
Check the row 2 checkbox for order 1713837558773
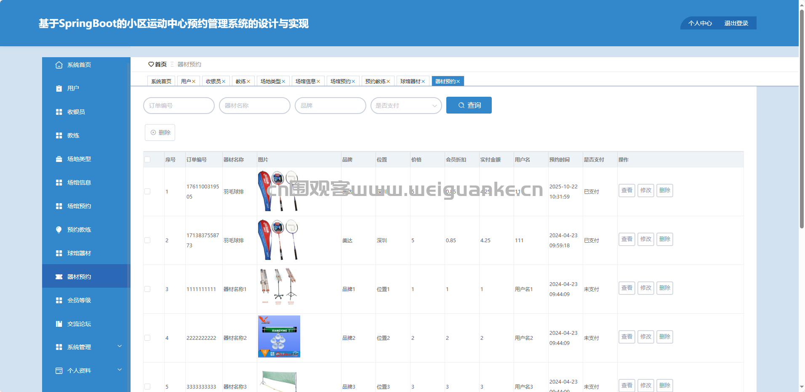coord(147,240)
